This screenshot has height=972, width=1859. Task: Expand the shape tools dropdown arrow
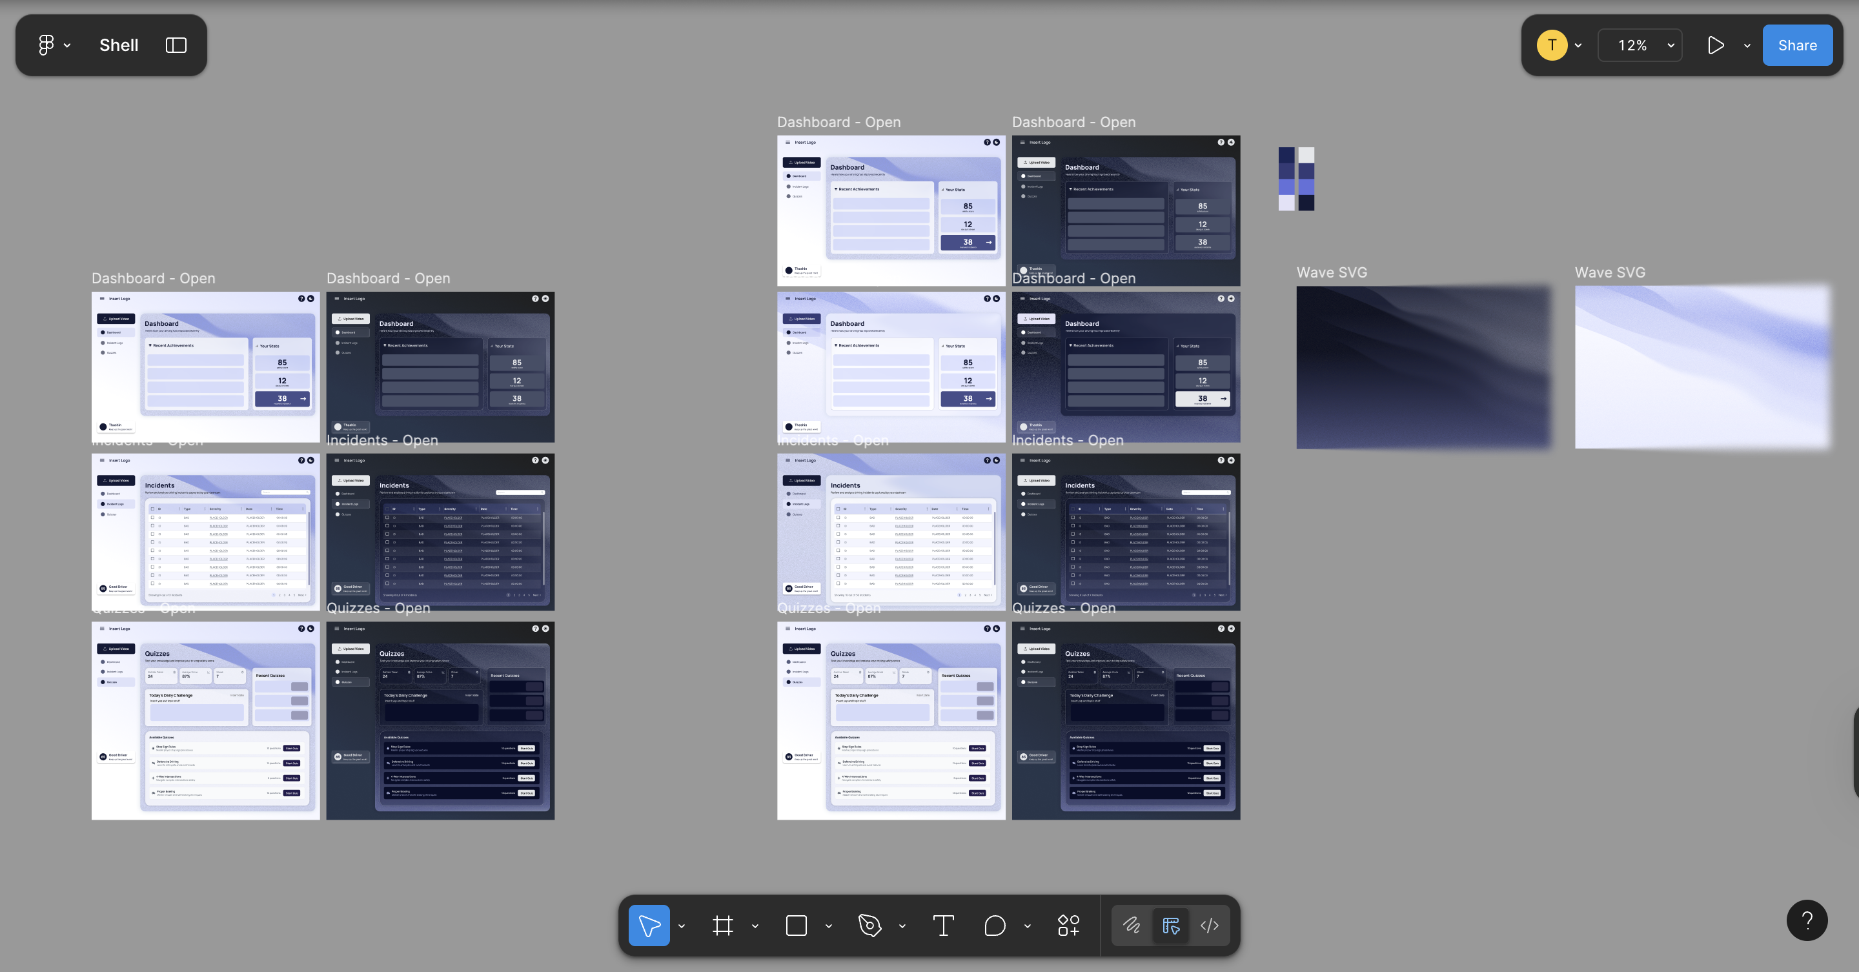pos(828,926)
